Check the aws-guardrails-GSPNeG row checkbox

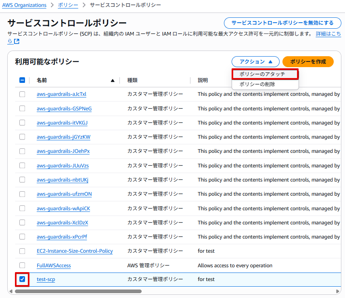click(22, 108)
